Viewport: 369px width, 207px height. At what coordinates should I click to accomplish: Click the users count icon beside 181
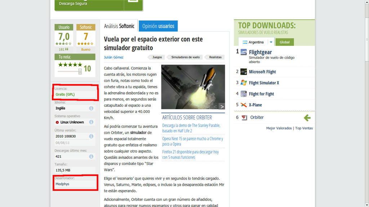click(67, 49)
